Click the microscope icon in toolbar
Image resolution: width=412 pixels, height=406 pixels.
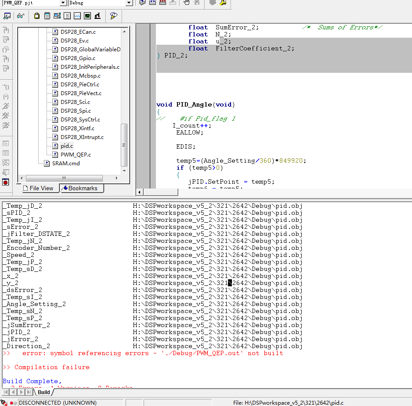[x=98, y=16]
